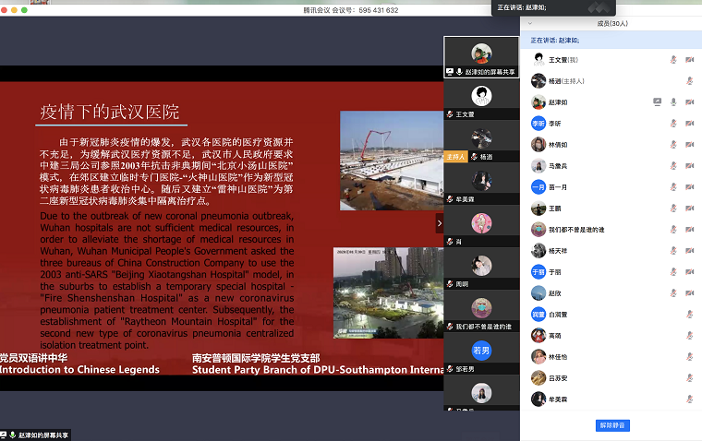This screenshot has width=702, height=441.
Task: Click the muted mic icon for 王文萱
Action: coord(673,59)
